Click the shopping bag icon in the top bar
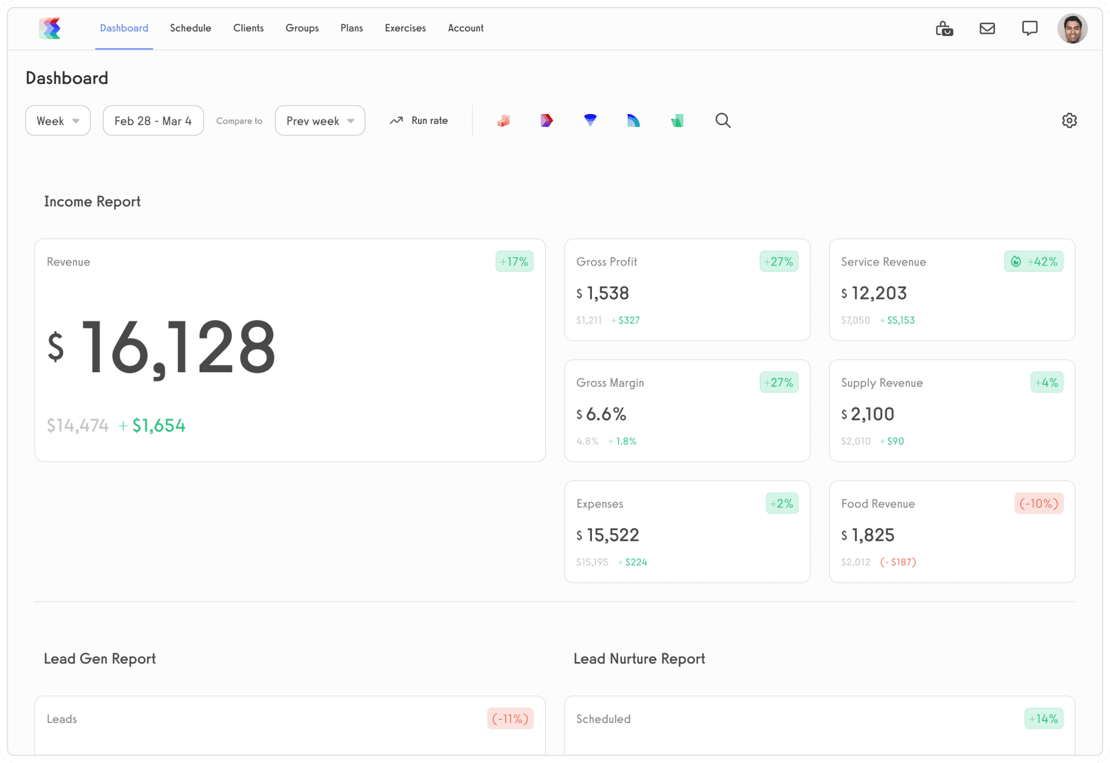This screenshot has width=1110, height=763. (944, 28)
